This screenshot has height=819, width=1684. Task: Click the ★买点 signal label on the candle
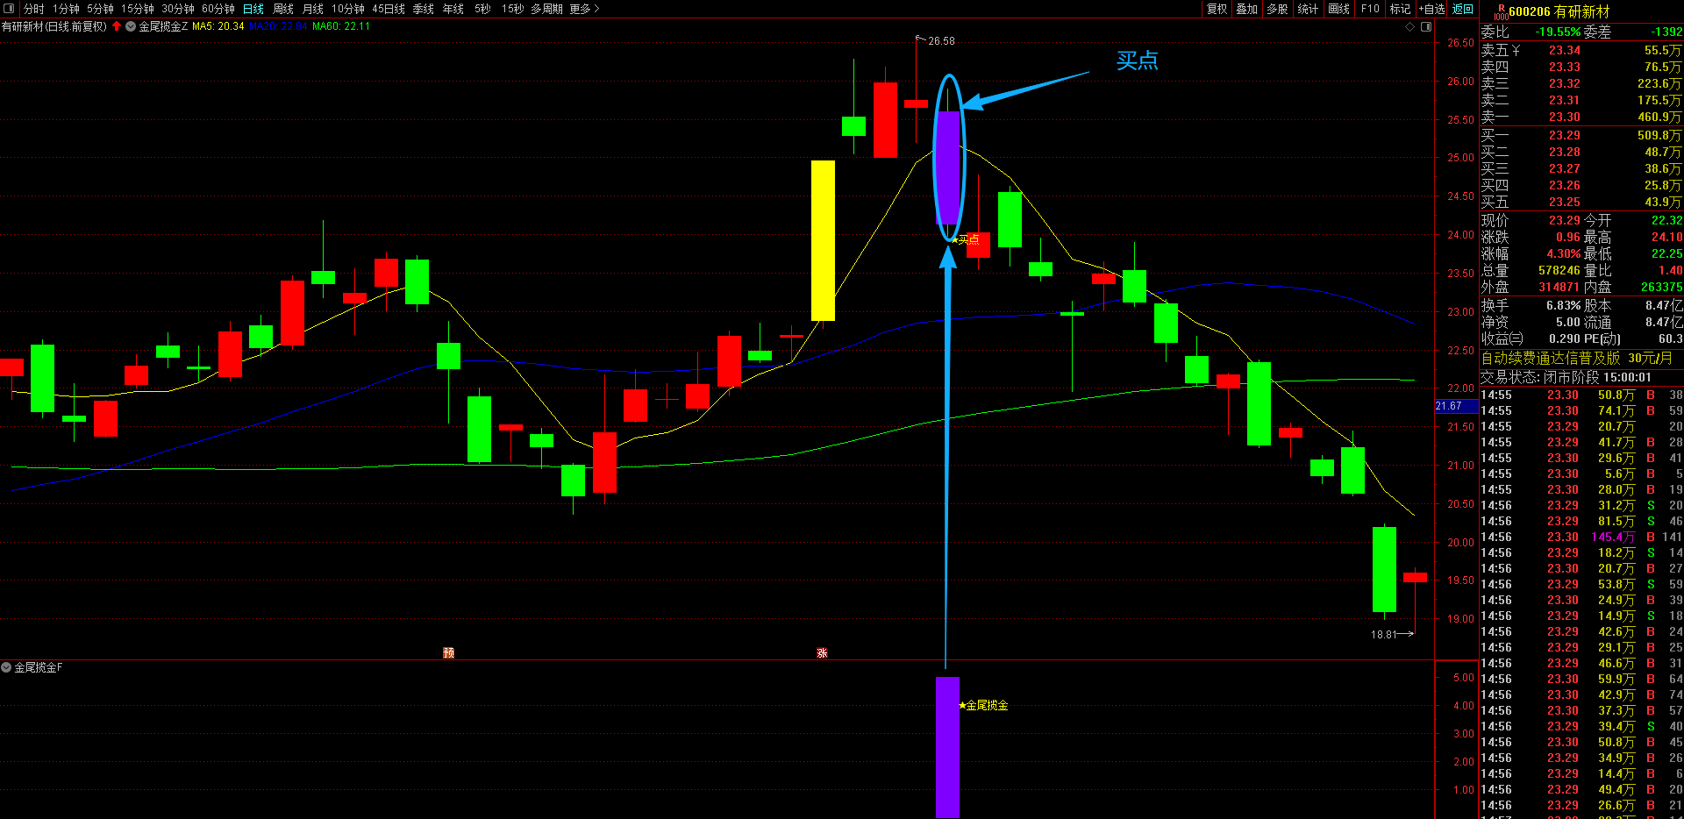pos(966,239)
